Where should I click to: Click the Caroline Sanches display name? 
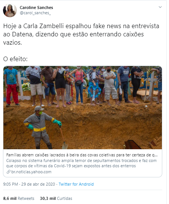(x=36, y=7)
